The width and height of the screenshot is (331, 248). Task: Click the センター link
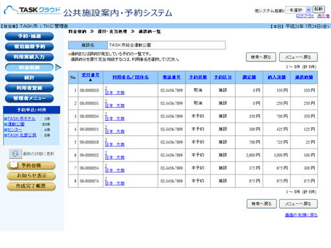[x=15, y=130]
